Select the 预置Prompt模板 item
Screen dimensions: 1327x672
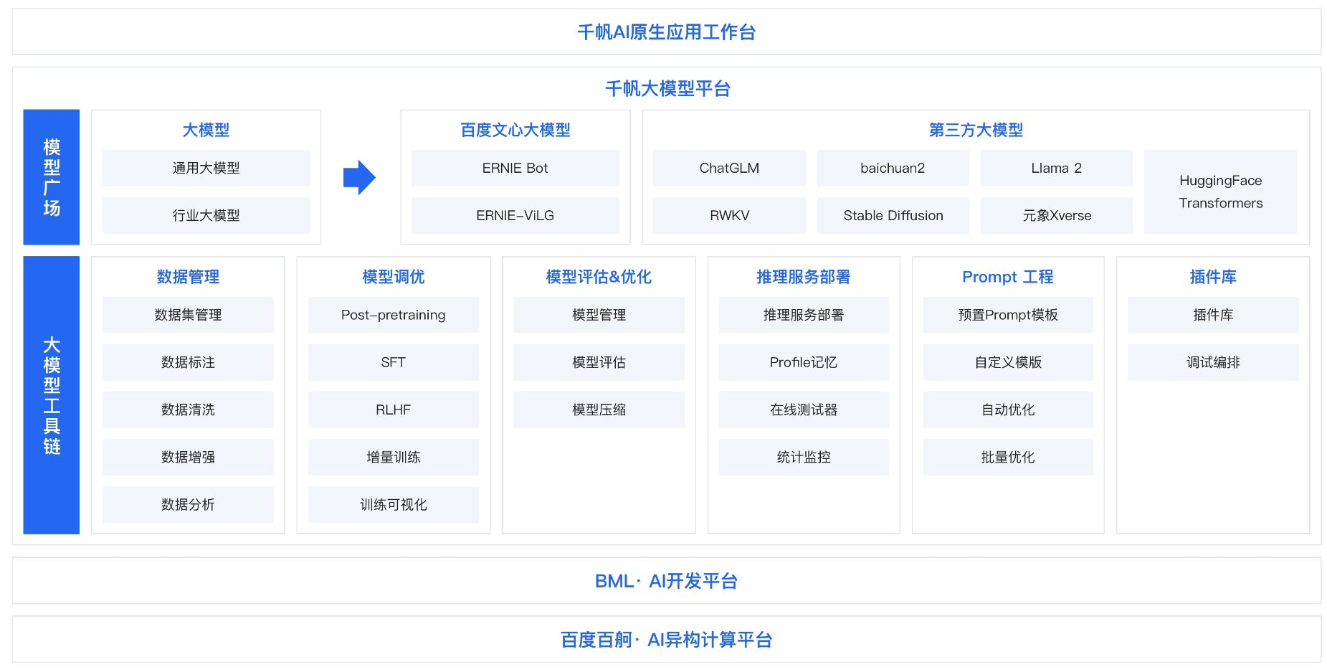[1008, 315]
